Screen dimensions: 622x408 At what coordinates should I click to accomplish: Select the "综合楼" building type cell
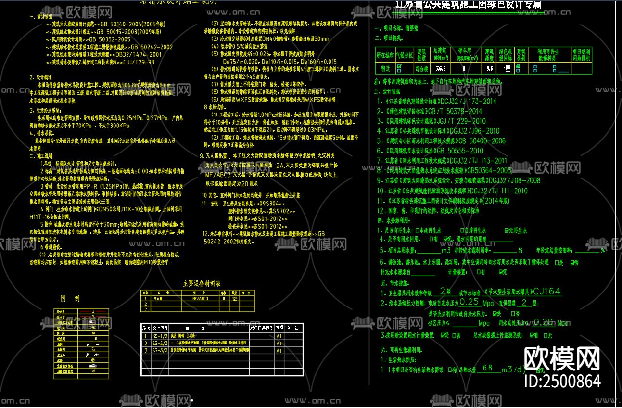pos(422,69)
